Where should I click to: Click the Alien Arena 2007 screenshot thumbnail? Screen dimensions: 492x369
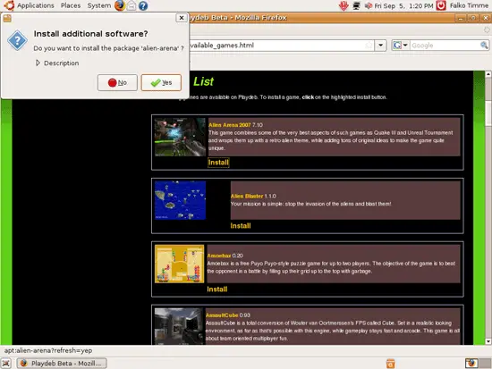pyautogui.click(x=180, y=137)
